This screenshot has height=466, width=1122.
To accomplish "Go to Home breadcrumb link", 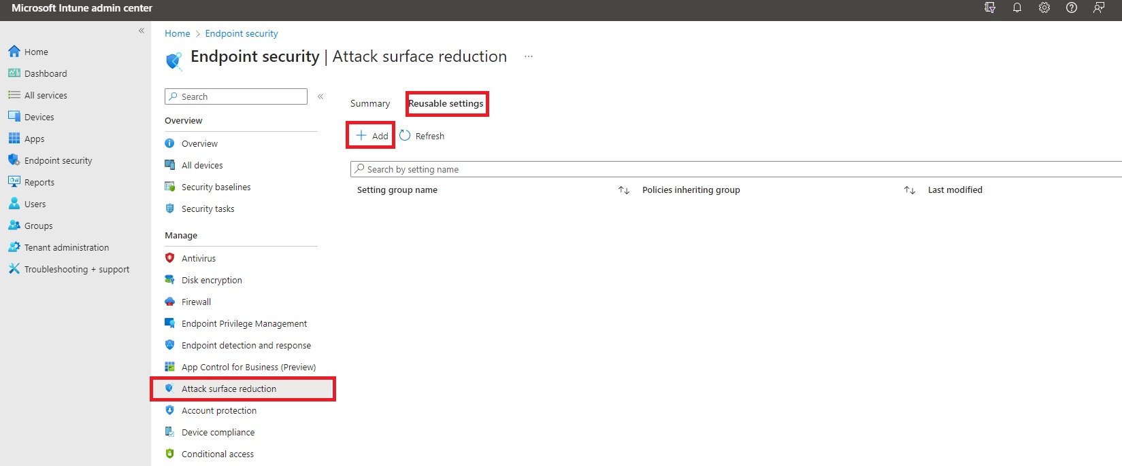I will [x=178, y=33].
